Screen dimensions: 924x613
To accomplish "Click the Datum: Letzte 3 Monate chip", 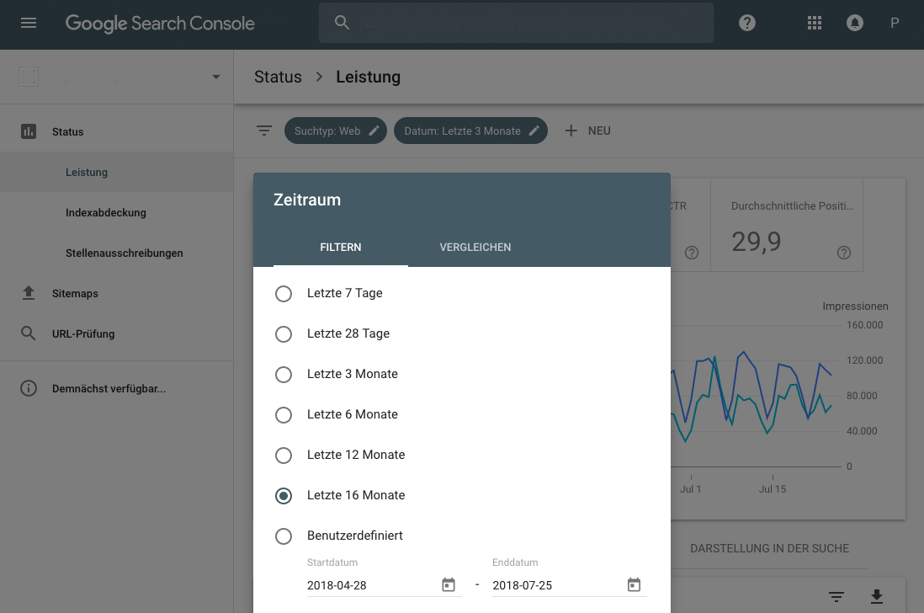I will [470, 131].
